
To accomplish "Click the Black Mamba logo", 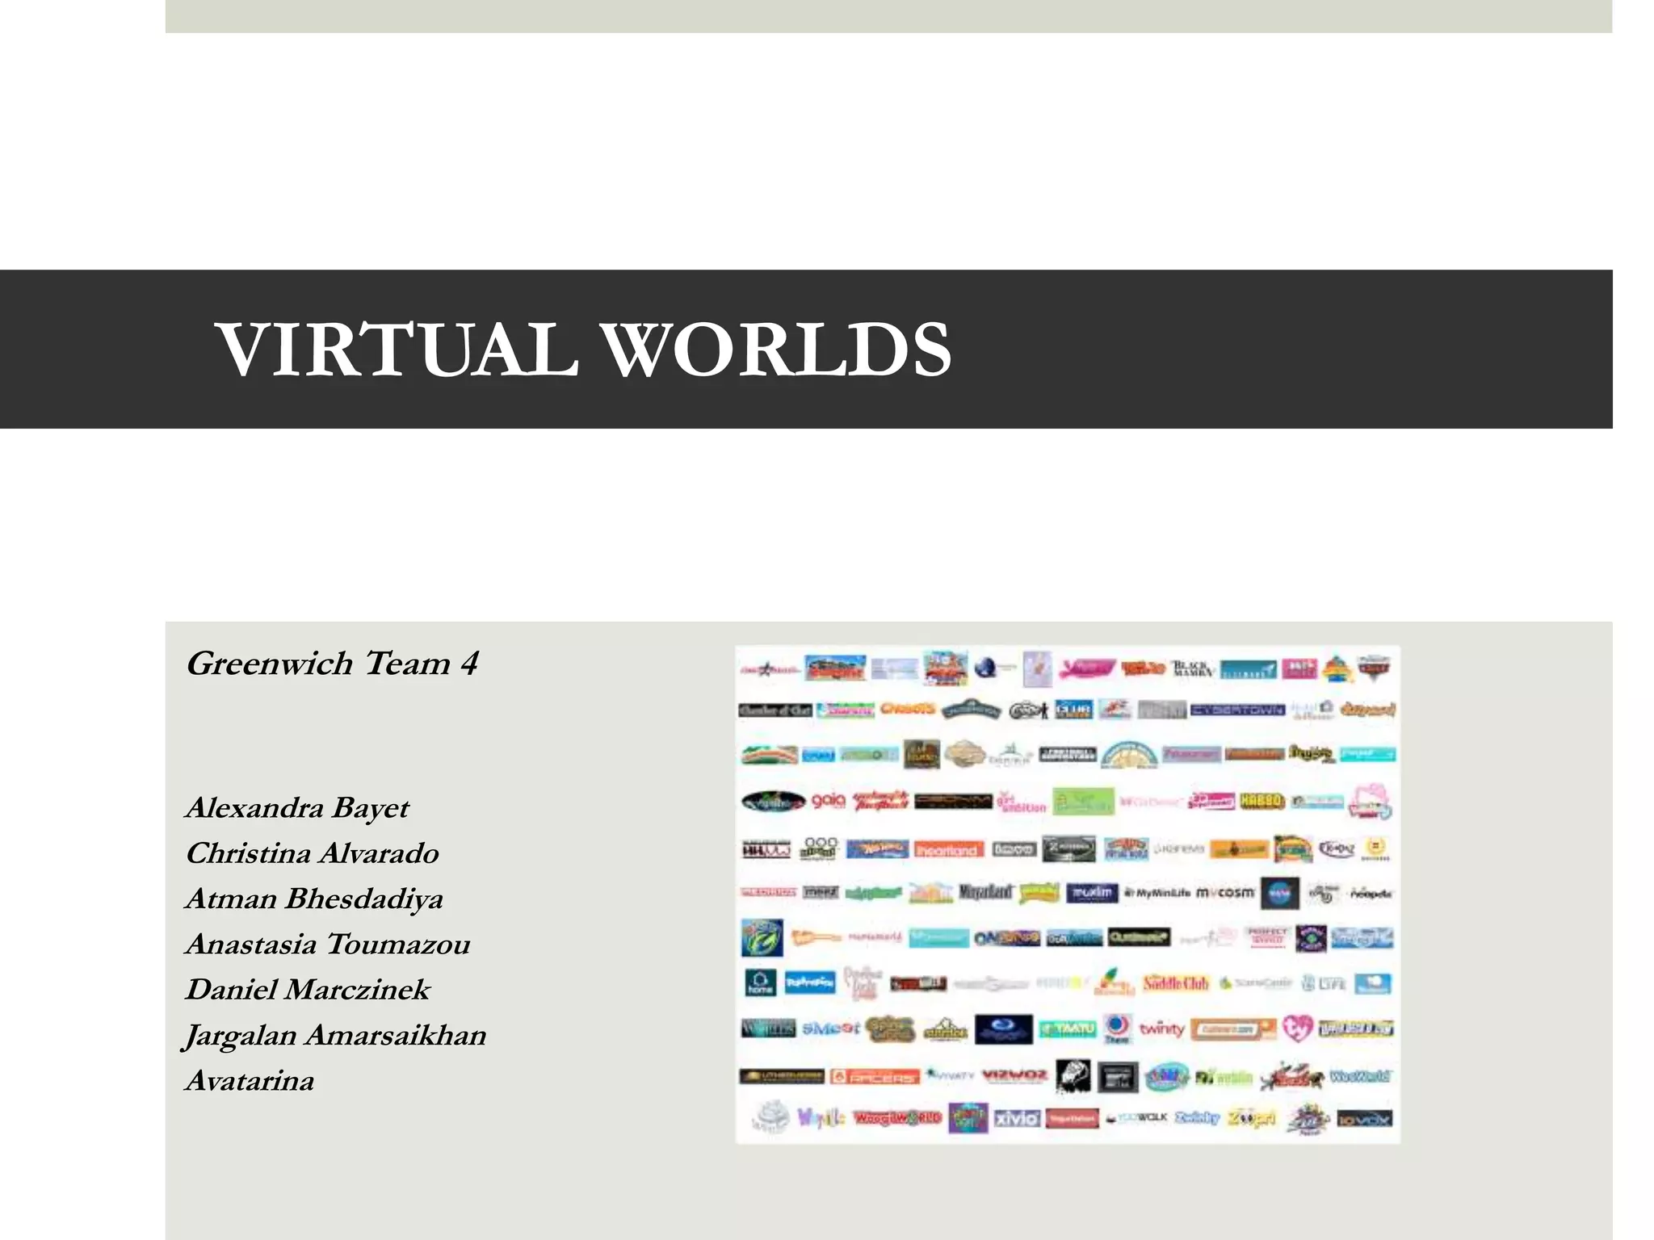I will [x=1192, y=669].
